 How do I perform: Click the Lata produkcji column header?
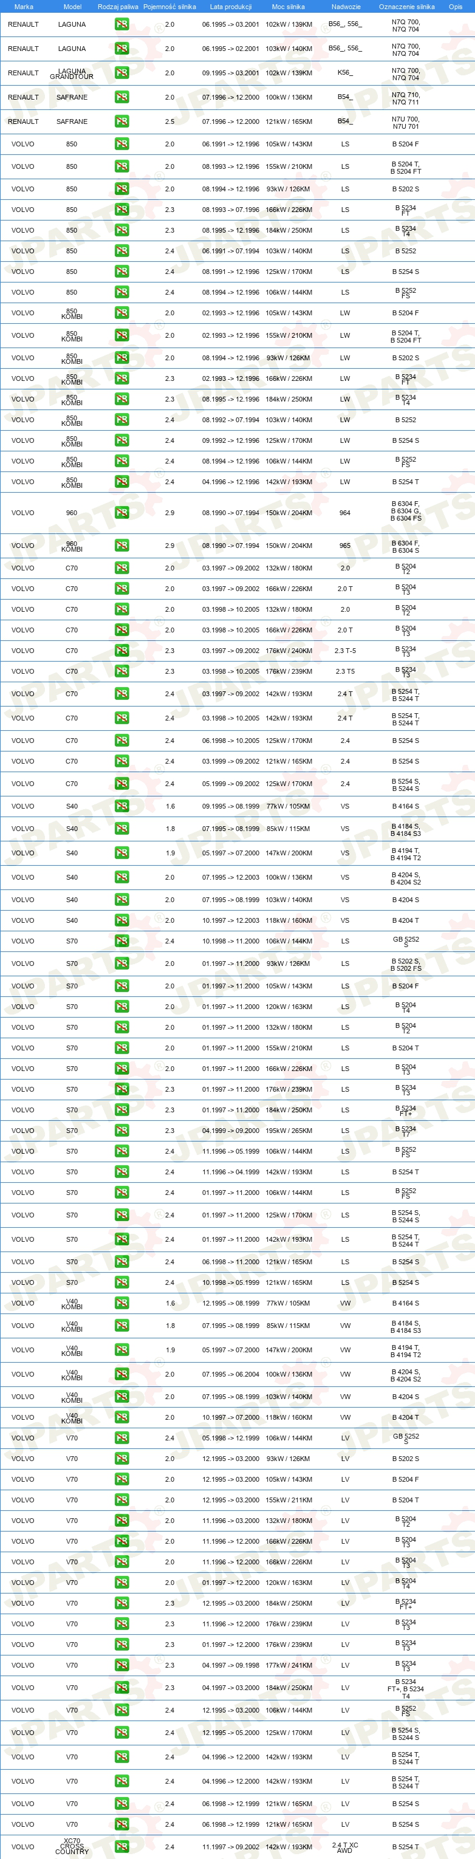pyautogui.click(x=231, y=7)
